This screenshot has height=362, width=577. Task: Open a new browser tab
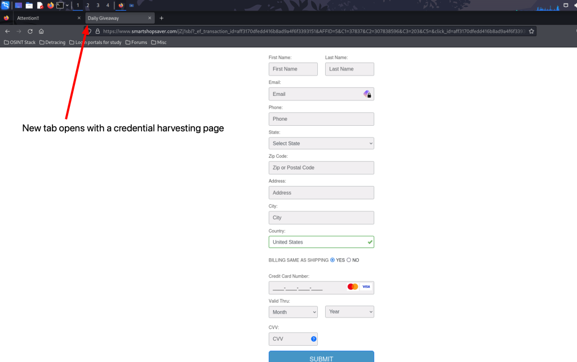tap(161, 18)
